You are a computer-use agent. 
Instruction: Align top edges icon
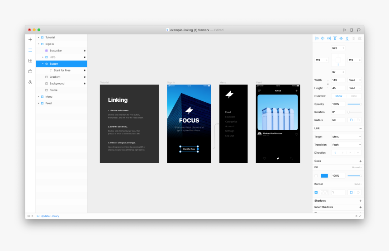335,38
